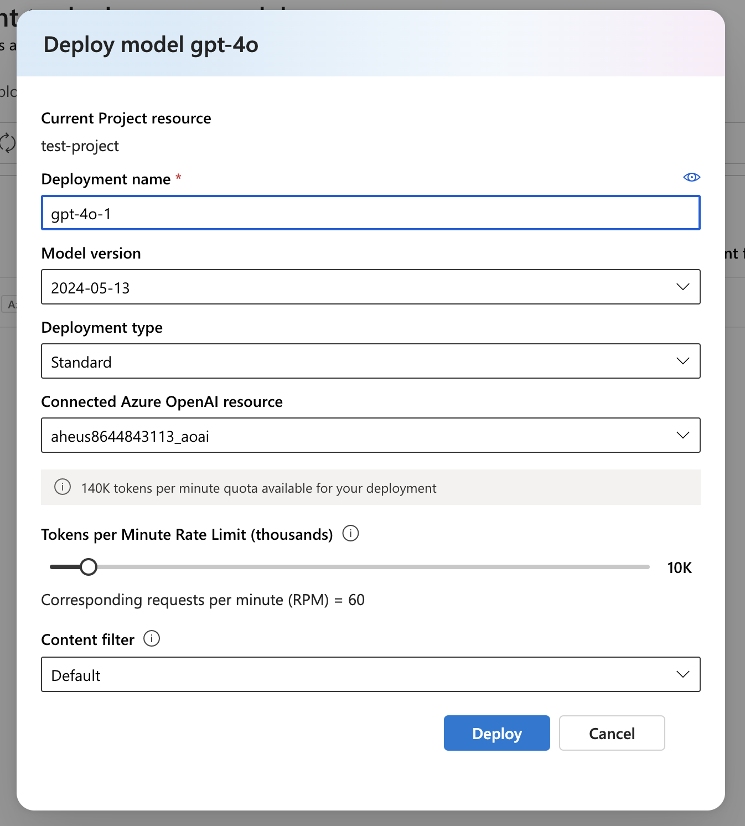This screenshot has height=826, width=745.
Task: Click the Connected Azure OpenAI resource label
Action: point(162,402)
